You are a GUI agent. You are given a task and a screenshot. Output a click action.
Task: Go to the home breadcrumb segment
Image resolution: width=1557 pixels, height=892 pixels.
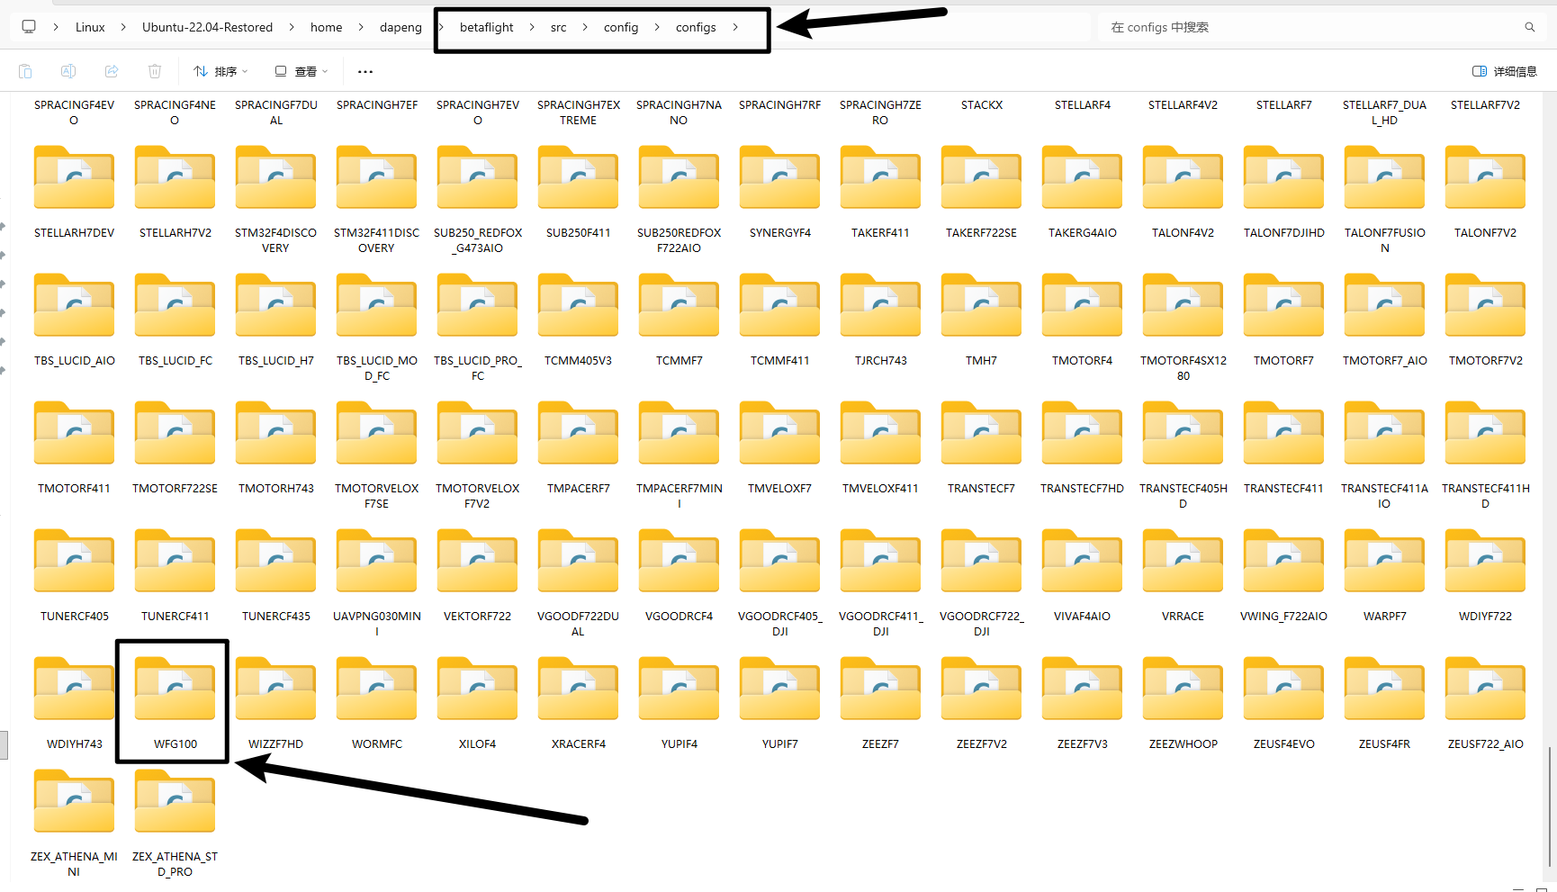tap(326, 27)
